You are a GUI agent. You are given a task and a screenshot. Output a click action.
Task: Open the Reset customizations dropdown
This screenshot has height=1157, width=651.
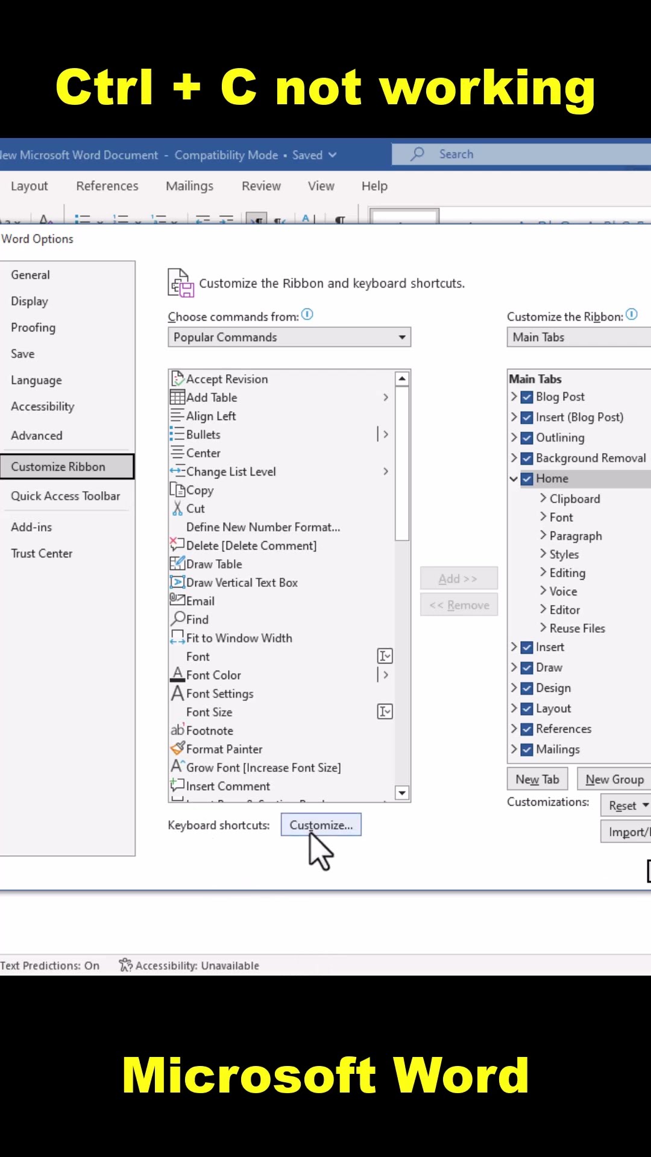click(x=626, y=805)
